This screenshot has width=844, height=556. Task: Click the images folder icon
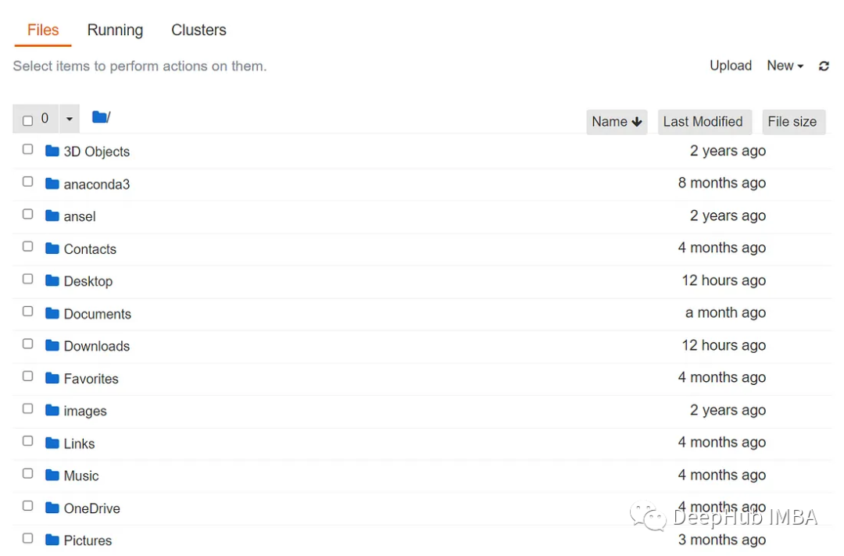(x=52, y=410)
